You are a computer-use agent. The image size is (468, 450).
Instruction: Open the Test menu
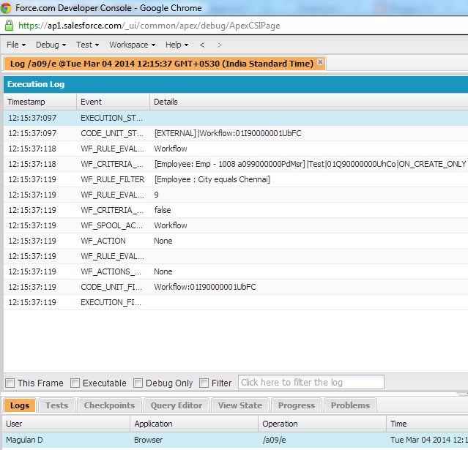[87, 45]
